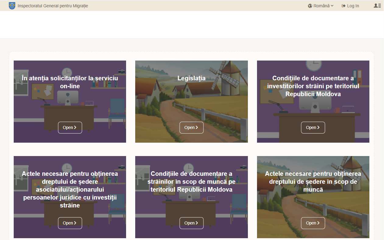This screenshot has height=240, width=384.
Task: Open Inspectoratul General pentru Migrație home link
Action: click(x=53, y=6)
